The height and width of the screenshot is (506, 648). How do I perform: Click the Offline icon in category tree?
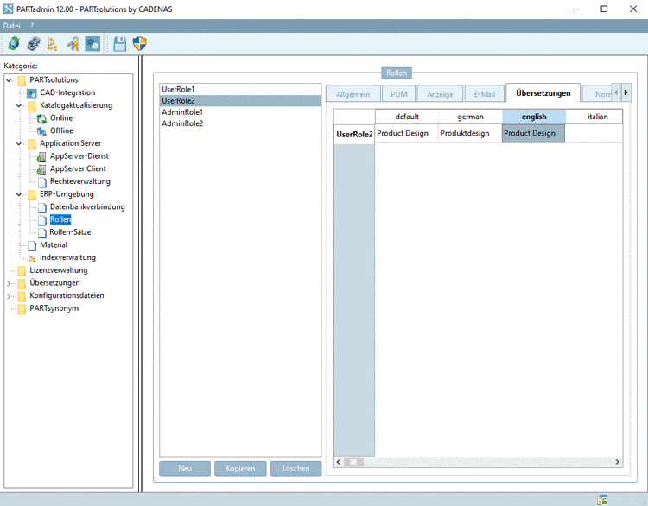click(41, 131)
